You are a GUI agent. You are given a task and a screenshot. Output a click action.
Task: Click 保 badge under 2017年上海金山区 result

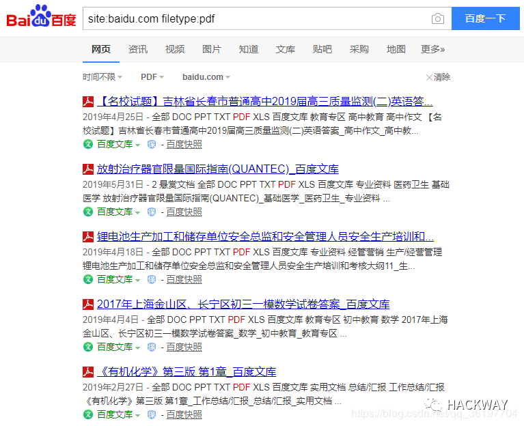[x=152, y=347]
